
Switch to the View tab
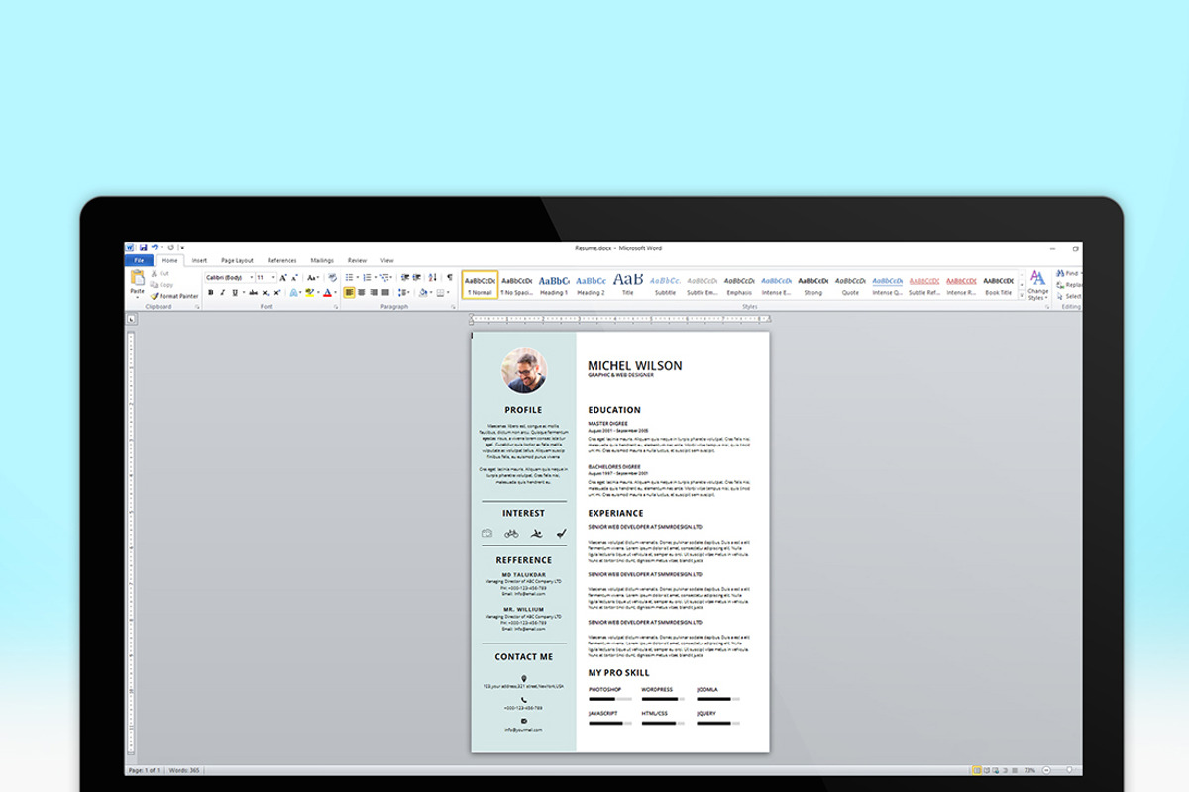point(387,260)
